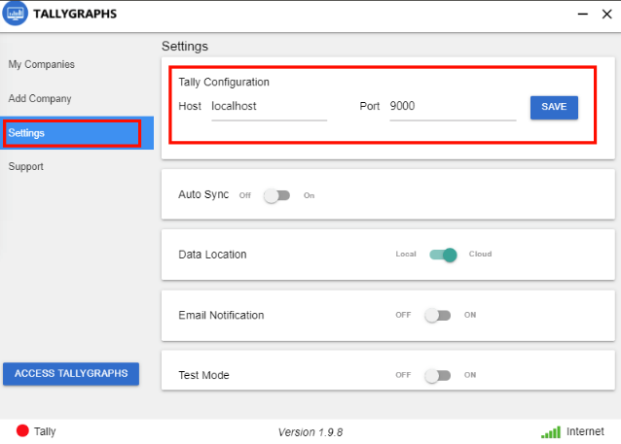Select Settings in the sidebar

pyautogui.click(x=77, y=133)
